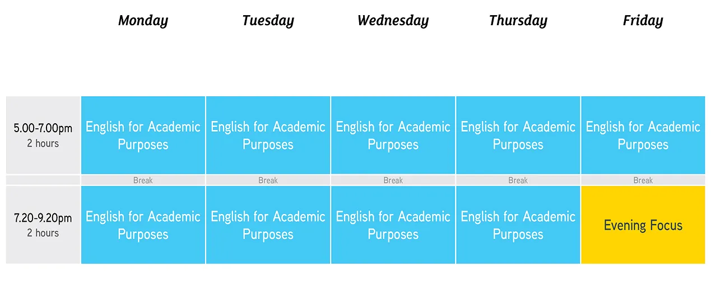Screen dimensions: 711x308
Task: Click the Wednesday Break row cell
Action: pos(393,180)
